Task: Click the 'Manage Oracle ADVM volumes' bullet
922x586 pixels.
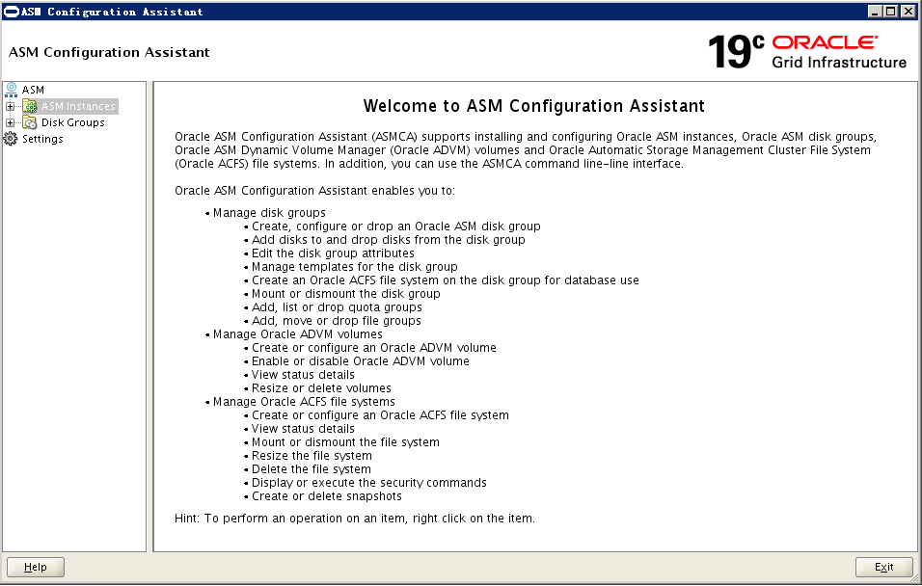Action: click(298, 334)
